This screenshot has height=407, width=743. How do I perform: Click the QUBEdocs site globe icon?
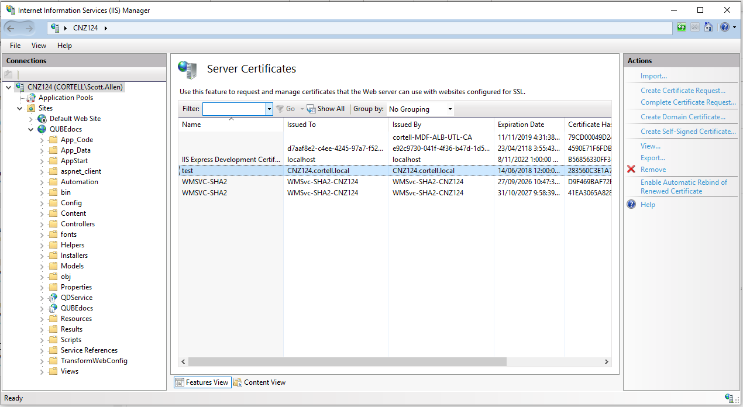[x=42, y=129]
